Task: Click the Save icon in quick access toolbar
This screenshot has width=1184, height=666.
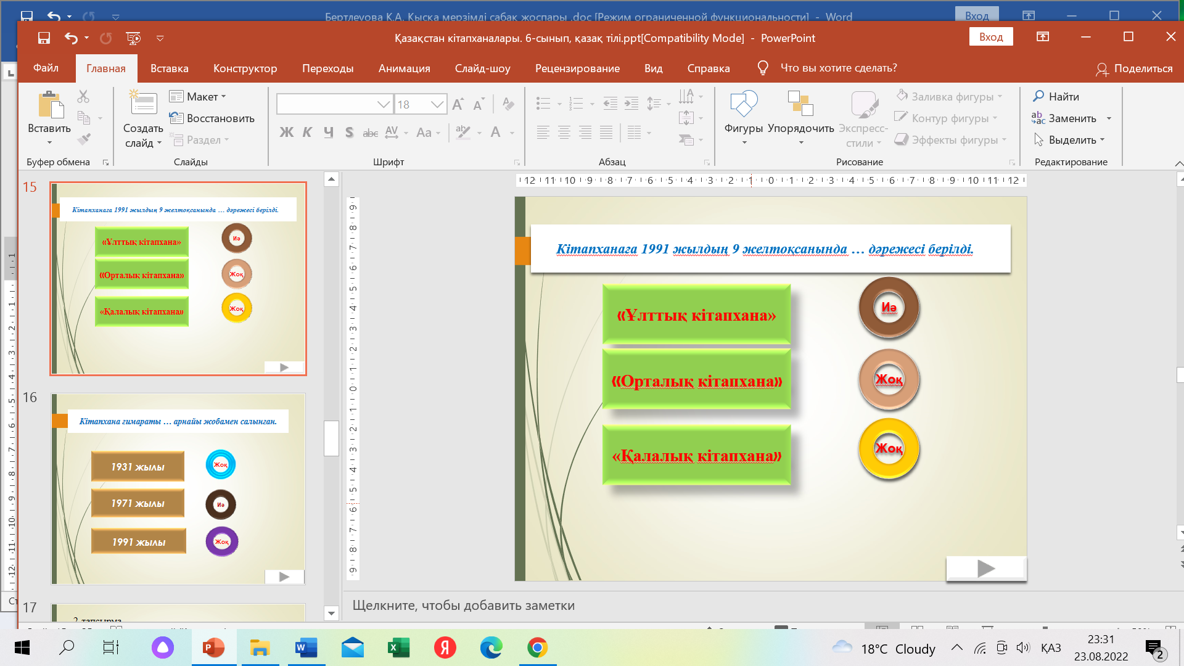Action: tap(44, 38)
